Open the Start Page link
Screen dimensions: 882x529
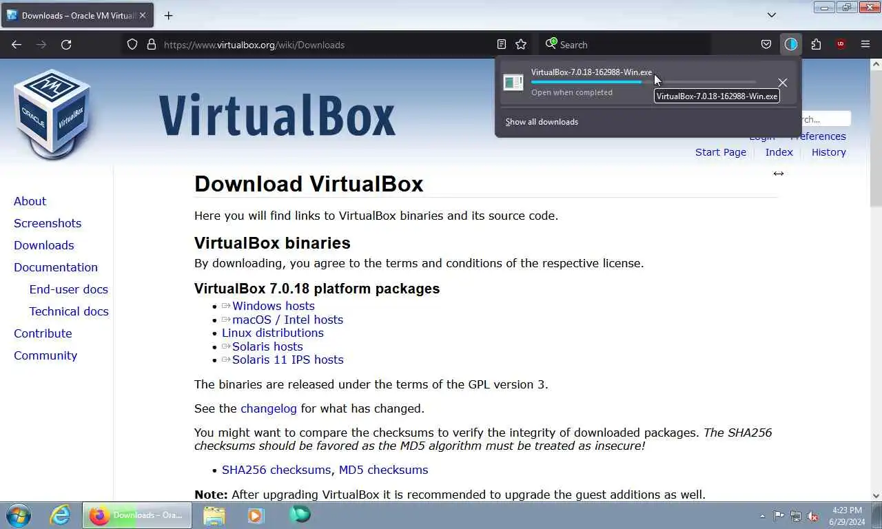point(721,152)
